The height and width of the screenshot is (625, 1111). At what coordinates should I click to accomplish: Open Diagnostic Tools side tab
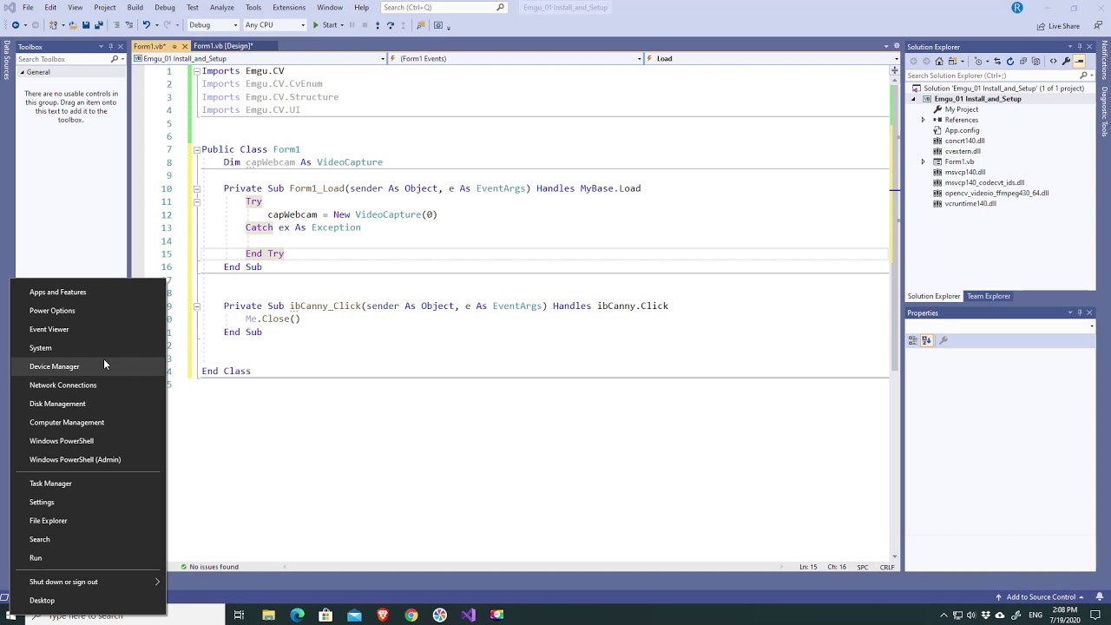click(x=1105, y=111)
